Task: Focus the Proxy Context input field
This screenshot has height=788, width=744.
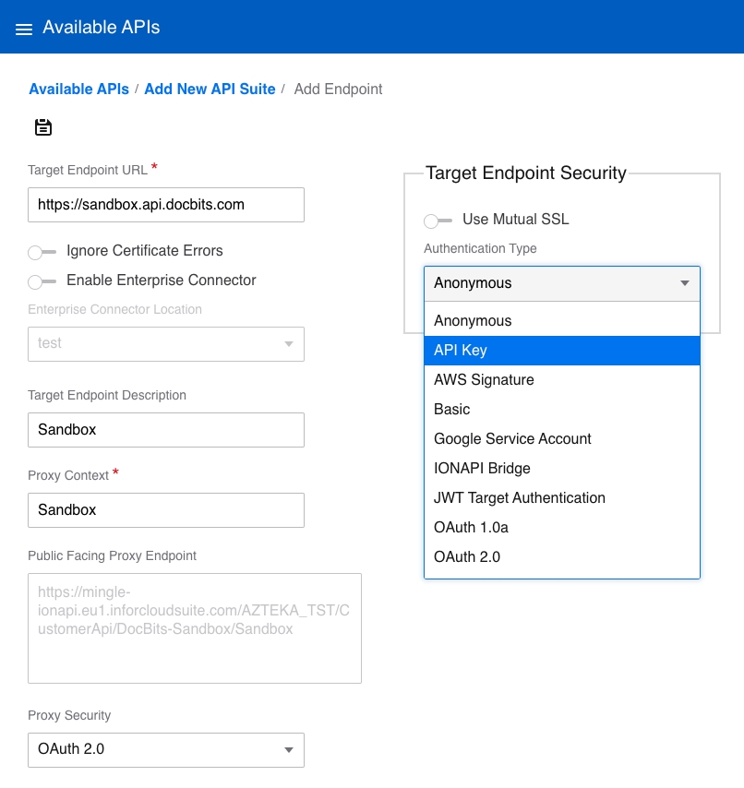Action: click(166, 510)
